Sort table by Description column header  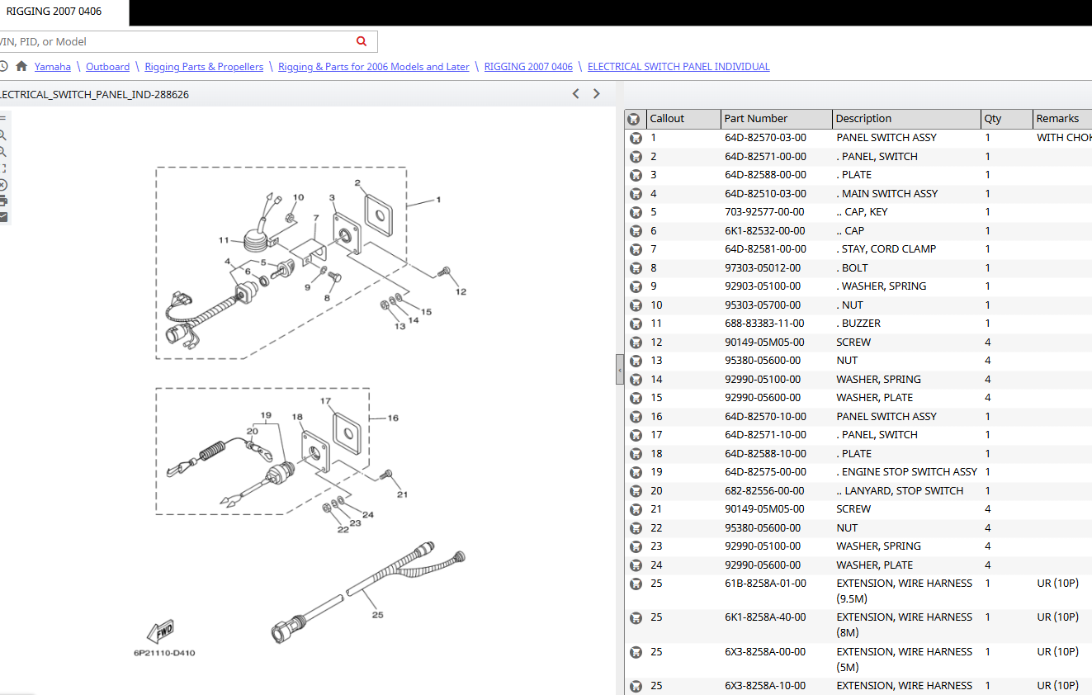click(906, 119)
